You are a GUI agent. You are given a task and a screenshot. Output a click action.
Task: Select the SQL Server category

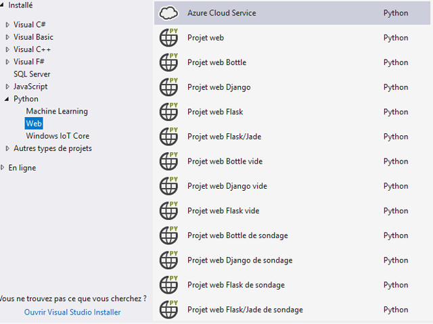pos(32,74)
